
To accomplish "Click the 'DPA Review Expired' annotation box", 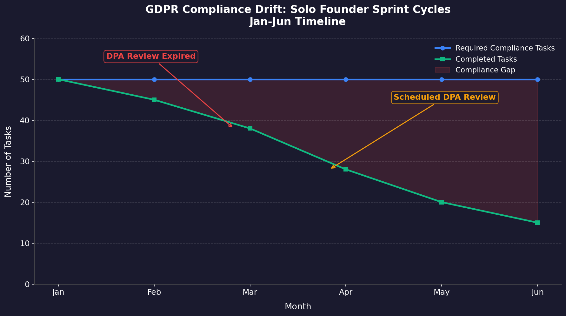I will pyautogui.click(x=151, y=56).
